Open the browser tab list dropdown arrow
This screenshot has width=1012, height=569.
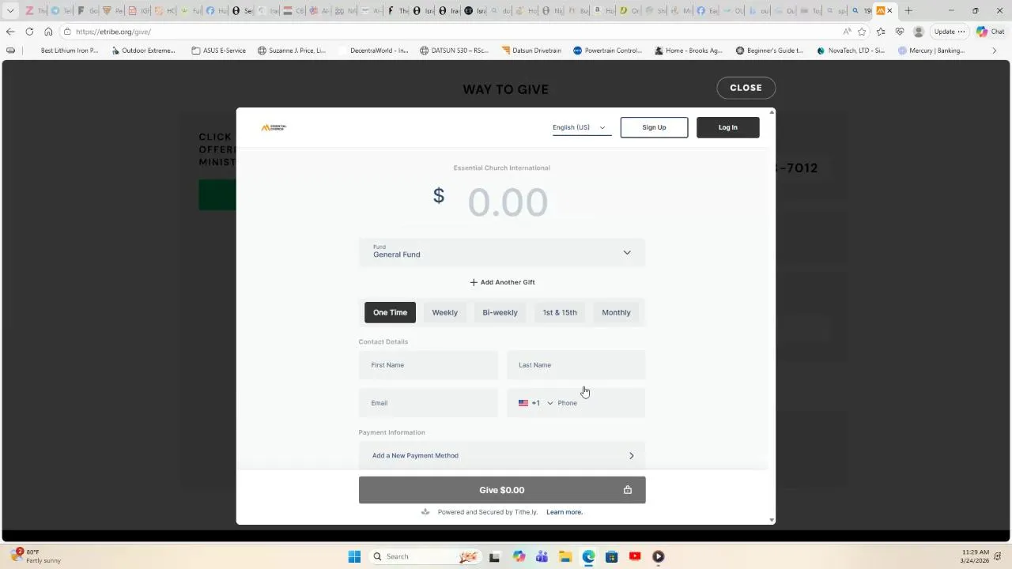pos(10,10)
